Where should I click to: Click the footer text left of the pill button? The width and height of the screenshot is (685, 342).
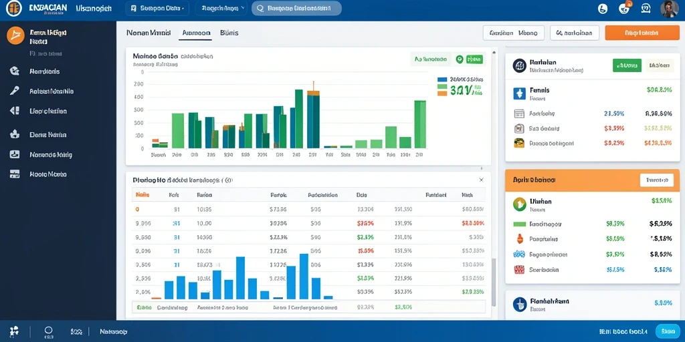coord(624,331)
